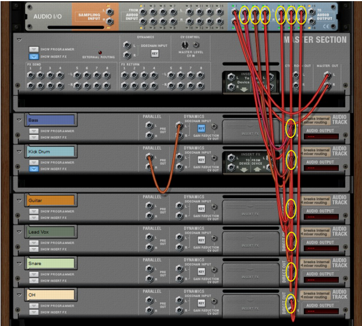Image resolution: width=362 pixels, height=326 pixels.
Task: Toggle Show Insert FX on Master Section
Action: click(x=35, y=57)
